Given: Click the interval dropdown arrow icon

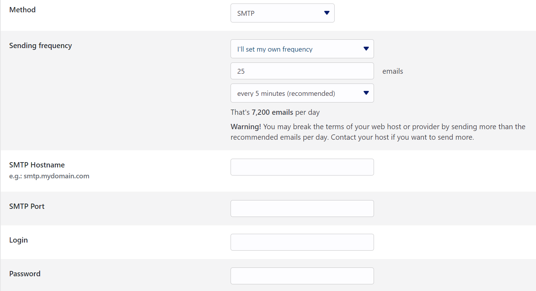Looking at the screenshot, I should 366,93.
